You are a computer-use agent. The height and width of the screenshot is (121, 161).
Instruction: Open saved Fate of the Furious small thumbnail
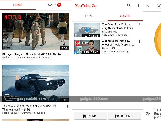point(87,30)
